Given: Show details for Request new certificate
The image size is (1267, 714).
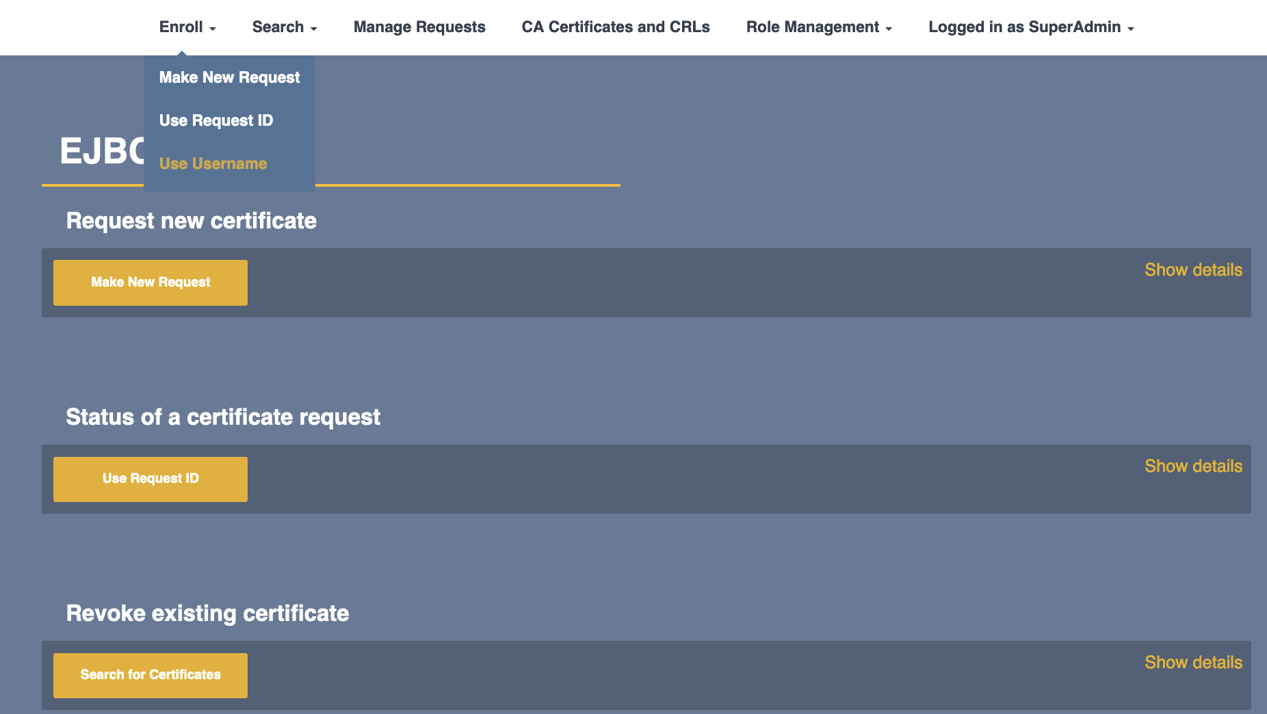Looking at the screenshot, I should point(1193,270).
